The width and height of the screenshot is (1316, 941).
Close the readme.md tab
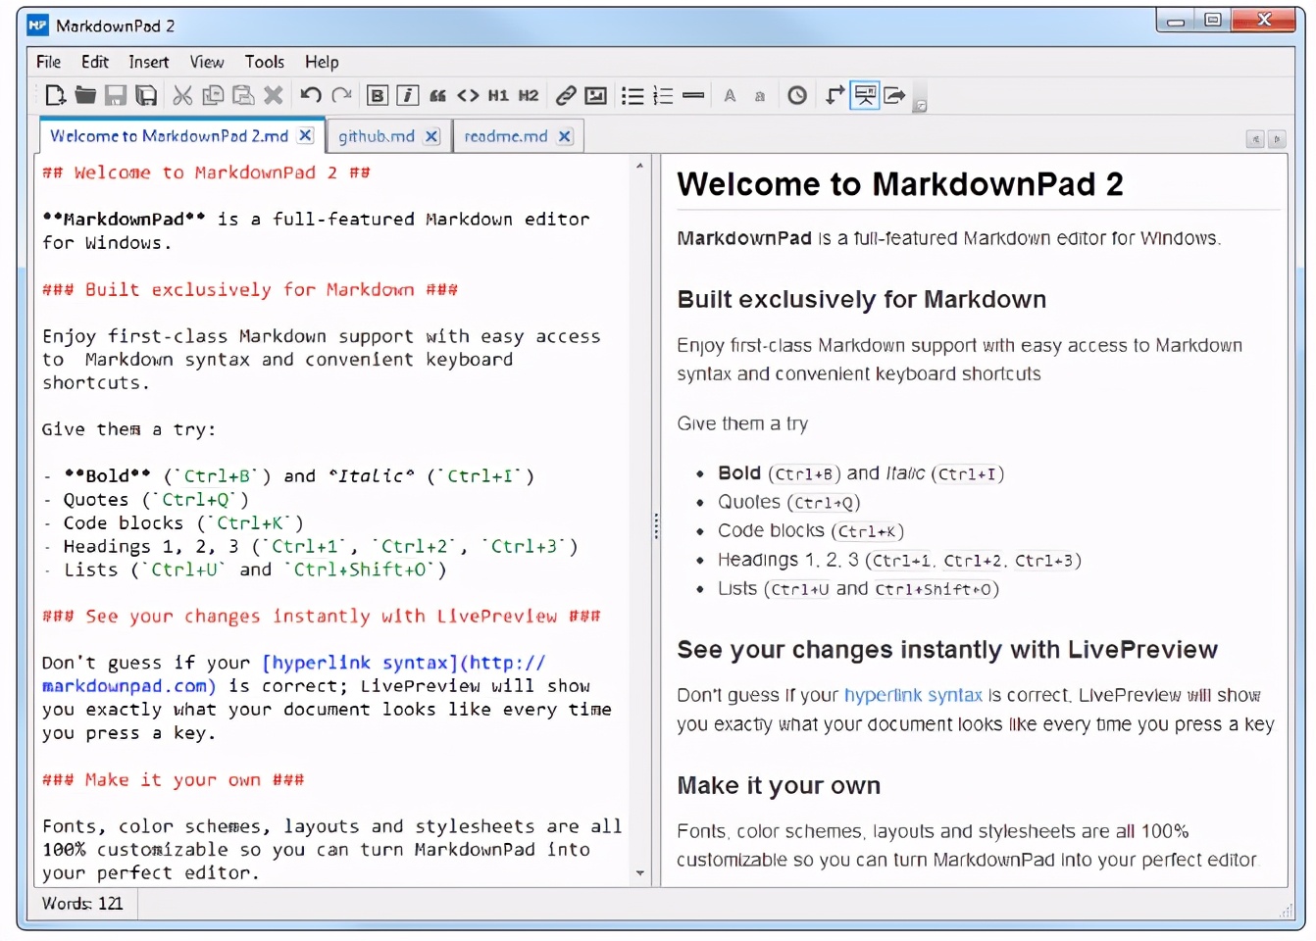click(565, 136)
